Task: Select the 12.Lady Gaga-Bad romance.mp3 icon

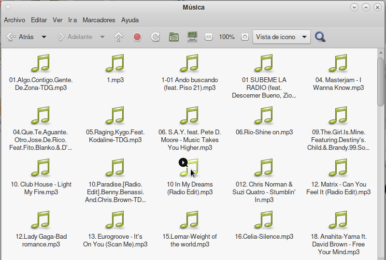Action: 41,219
